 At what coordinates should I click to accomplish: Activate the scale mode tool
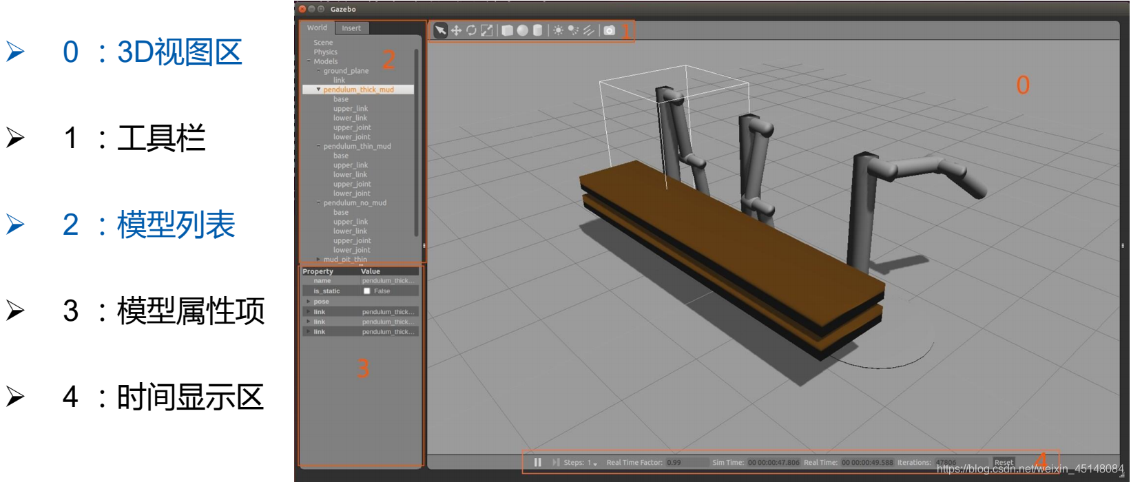click(487, 30)
